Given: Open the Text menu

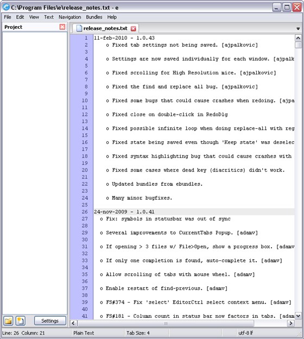Looking at the screenshot, I should [x=49, y=17].
